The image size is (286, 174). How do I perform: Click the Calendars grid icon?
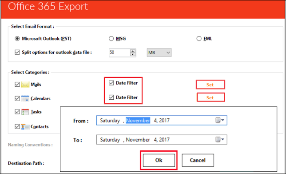click(x=25, y=98)
